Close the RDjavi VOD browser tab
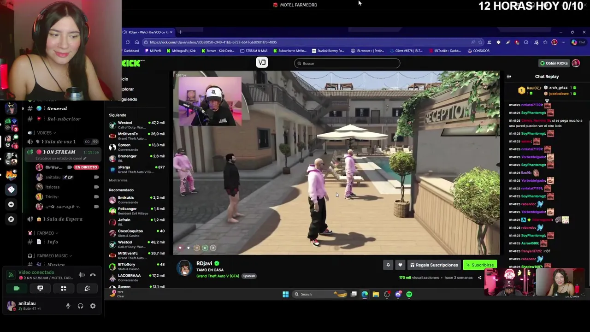 171,32
